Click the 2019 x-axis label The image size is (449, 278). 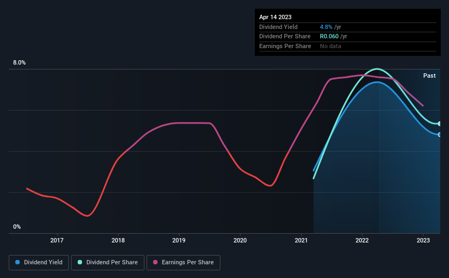(179, 240)
